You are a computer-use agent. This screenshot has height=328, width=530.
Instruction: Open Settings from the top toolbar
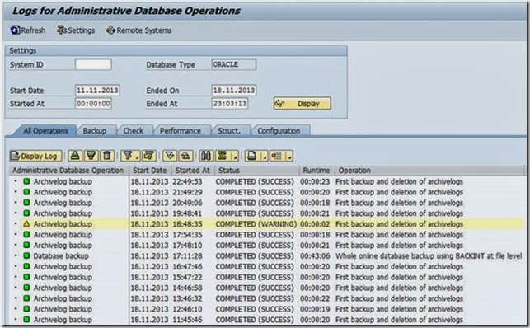point(76,30)
